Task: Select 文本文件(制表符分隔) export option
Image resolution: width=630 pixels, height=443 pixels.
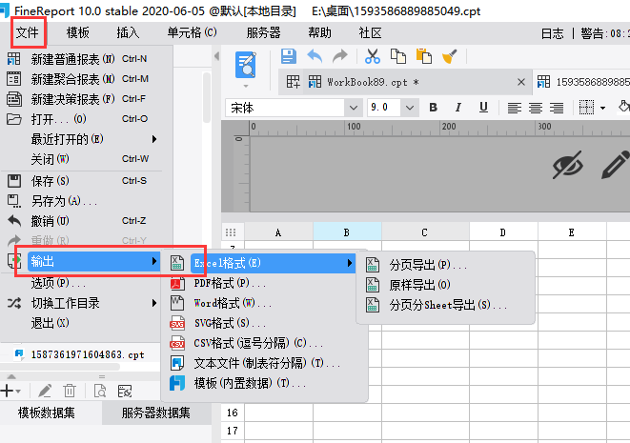Action: point(265,363)
